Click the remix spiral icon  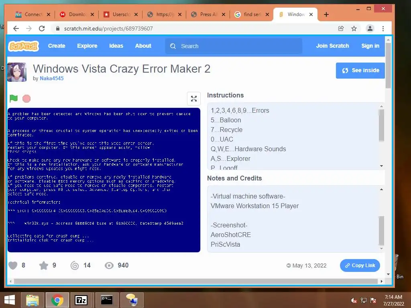(75, 265)
